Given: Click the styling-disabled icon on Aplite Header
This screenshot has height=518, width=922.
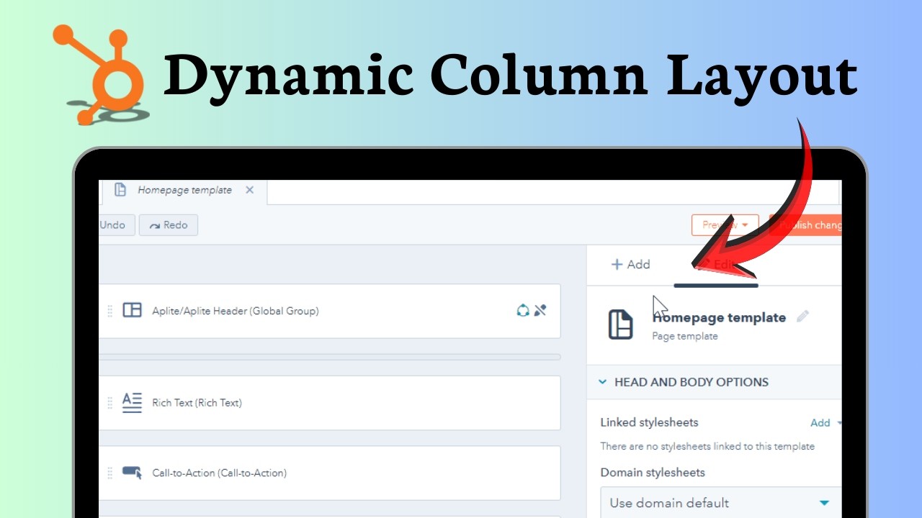Looking at the screenshot, I should (x=540, y=310).
